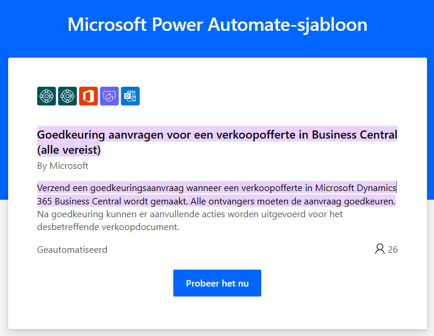Click the Microsoft Power Automate-sjabloon header
434x336 pixels.
click(x=217, y=24)
